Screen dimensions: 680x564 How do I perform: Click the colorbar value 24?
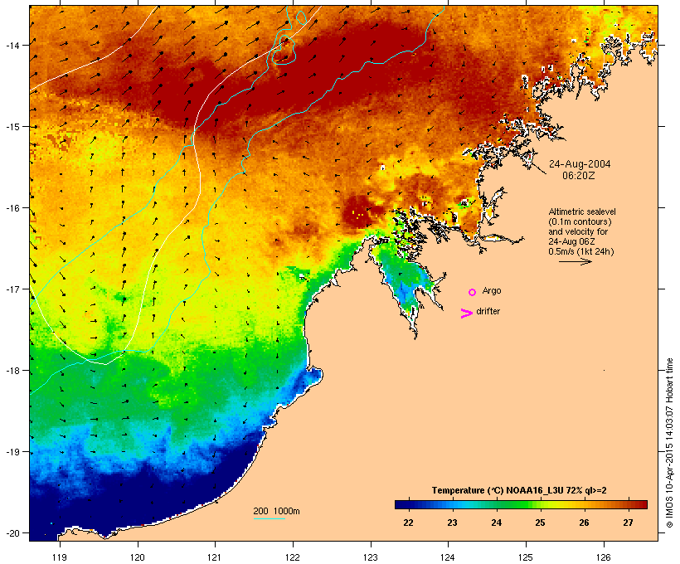point(497,523)
